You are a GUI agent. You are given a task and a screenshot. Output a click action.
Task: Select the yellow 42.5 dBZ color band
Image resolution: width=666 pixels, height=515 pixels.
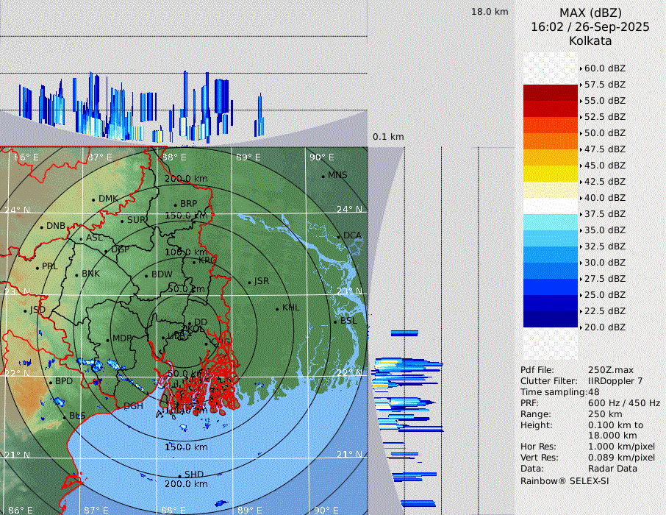point(551,174)
